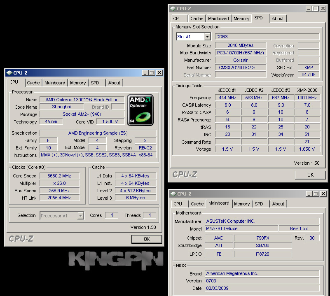
Task: Click the Shanghai code name field
Action: [x=61, y=107]
